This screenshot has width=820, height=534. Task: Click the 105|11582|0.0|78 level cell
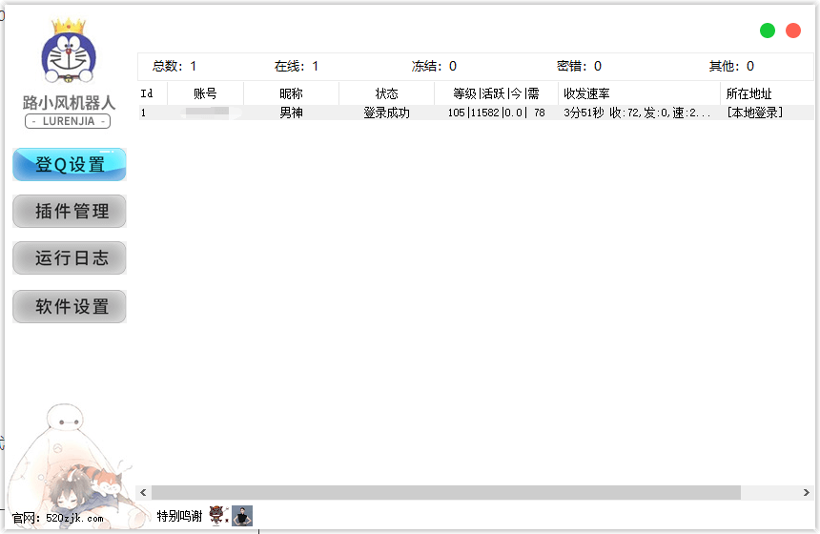point(496,113)
